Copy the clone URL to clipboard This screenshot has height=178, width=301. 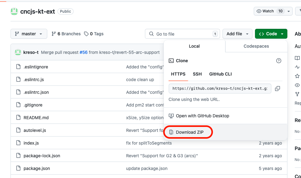coord(278,89)
